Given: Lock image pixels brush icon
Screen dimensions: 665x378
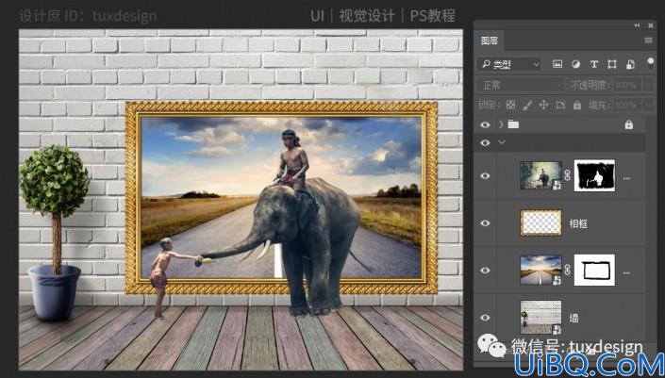Looking at the screenshot, I should (527, 105).
